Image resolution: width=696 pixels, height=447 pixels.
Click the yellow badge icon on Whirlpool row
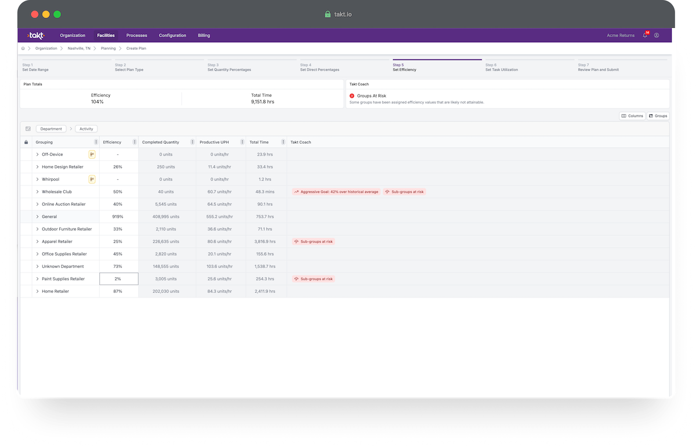(x=92, y=179)
